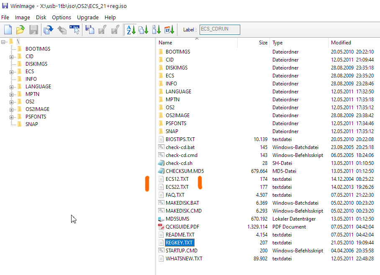The image size is (380, 275).
Task: Select the ECS22.TXT file name
Action: (x=177, y=187)
